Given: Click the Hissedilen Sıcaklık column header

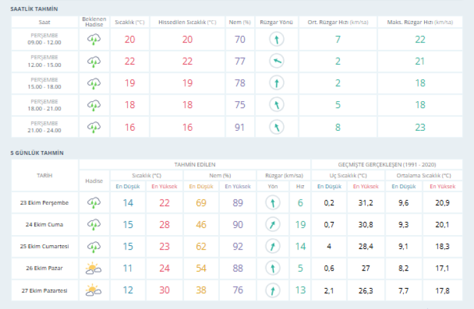Looking at the screenshot, I should pyautogui.click(x=187, y=21).
